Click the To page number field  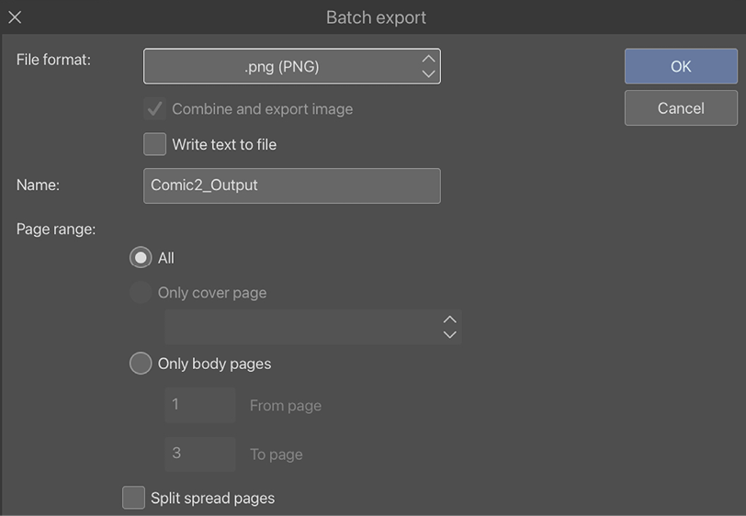(200, 454)
